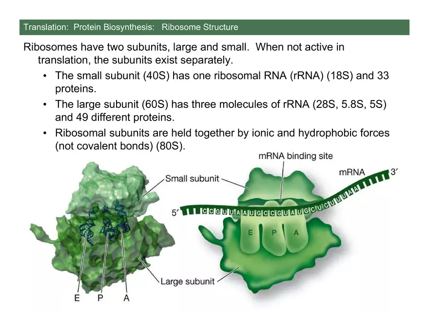Image resolution: width=429 pixels, height=332 pixels.
Task: Click the E label under the left ribosome model
Action: pyautogui.click(x=77, y=298)
